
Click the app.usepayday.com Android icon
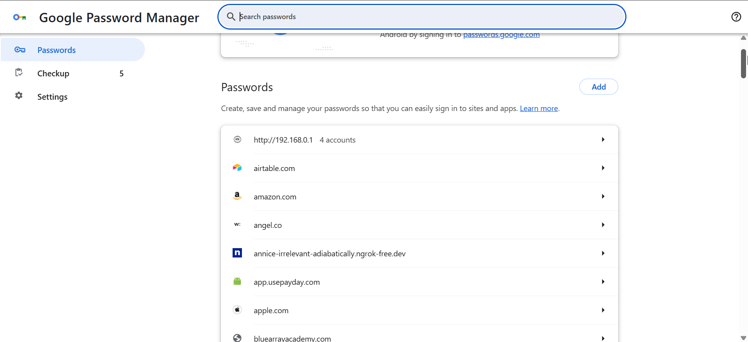(237, 282)
